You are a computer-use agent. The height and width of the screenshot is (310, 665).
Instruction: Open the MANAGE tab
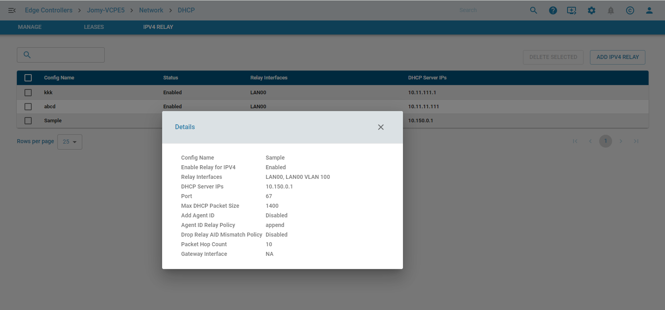[x=30, y=27]
